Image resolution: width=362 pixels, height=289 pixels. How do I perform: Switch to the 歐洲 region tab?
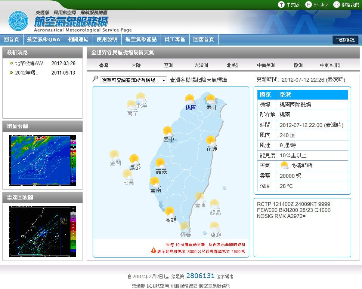point(298,65)
